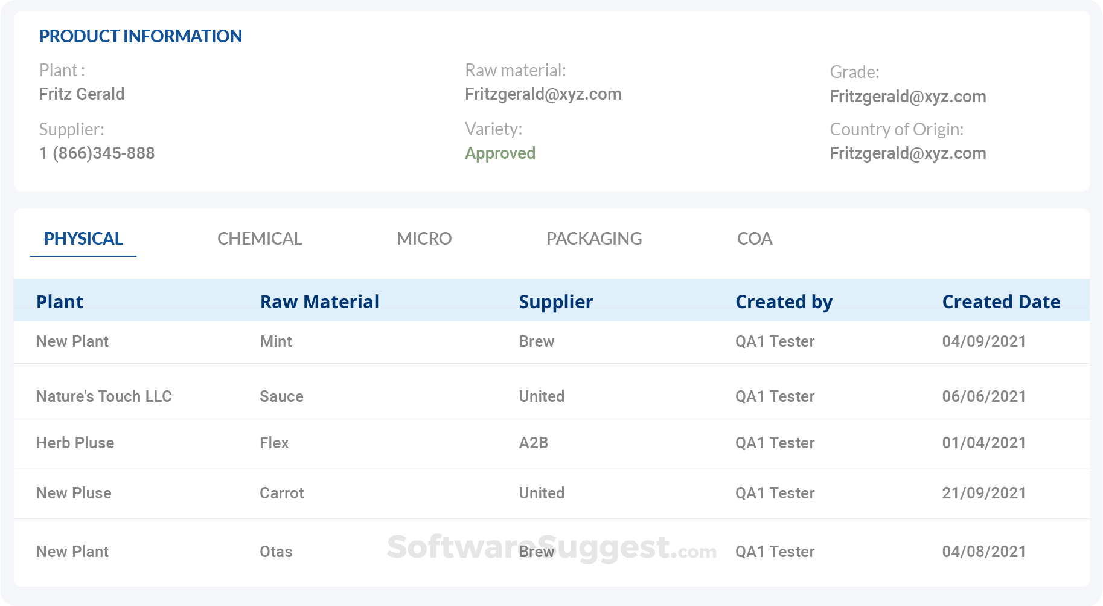Click the Plant column header
Image resolution: width=1103 pixels, height=606 pixels.
click(60, 301)
